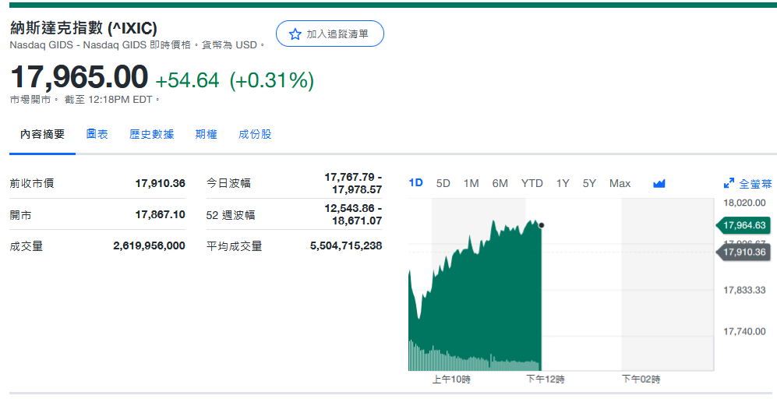Click the gray 17,910.36 previous close marker
Viewport: 777px width, 399px height.
[743, 252]
